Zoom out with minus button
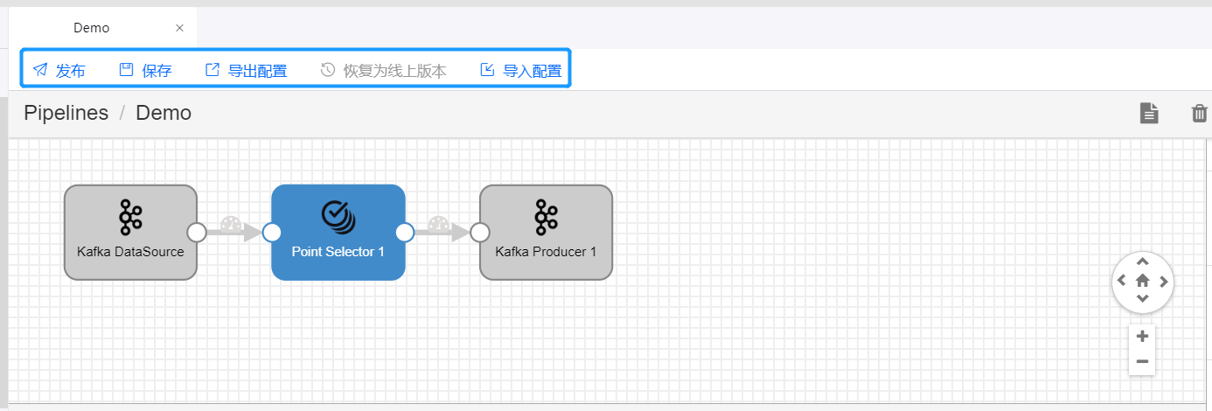Viewport: 1212px width, 411px height. 1142,361
